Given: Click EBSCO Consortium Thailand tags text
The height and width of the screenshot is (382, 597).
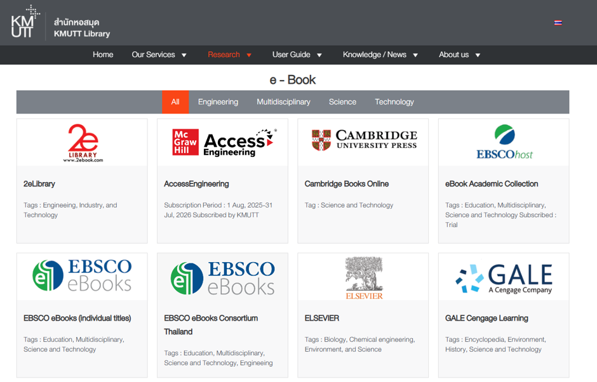Looking at the screenshot, I should (x=218, y=358).
